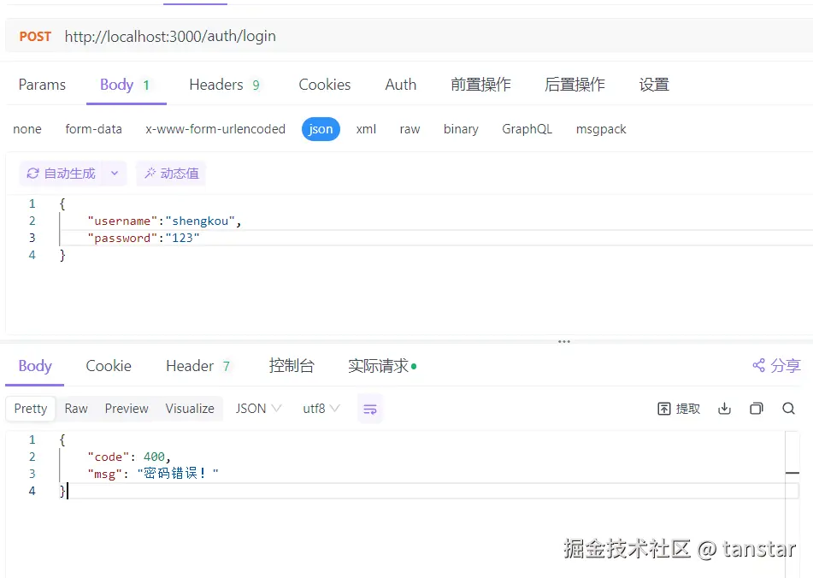This screenshot has height=578, width=813.
Task: Click the response pane vertical scrollbar
Action: tap(792, 503)
